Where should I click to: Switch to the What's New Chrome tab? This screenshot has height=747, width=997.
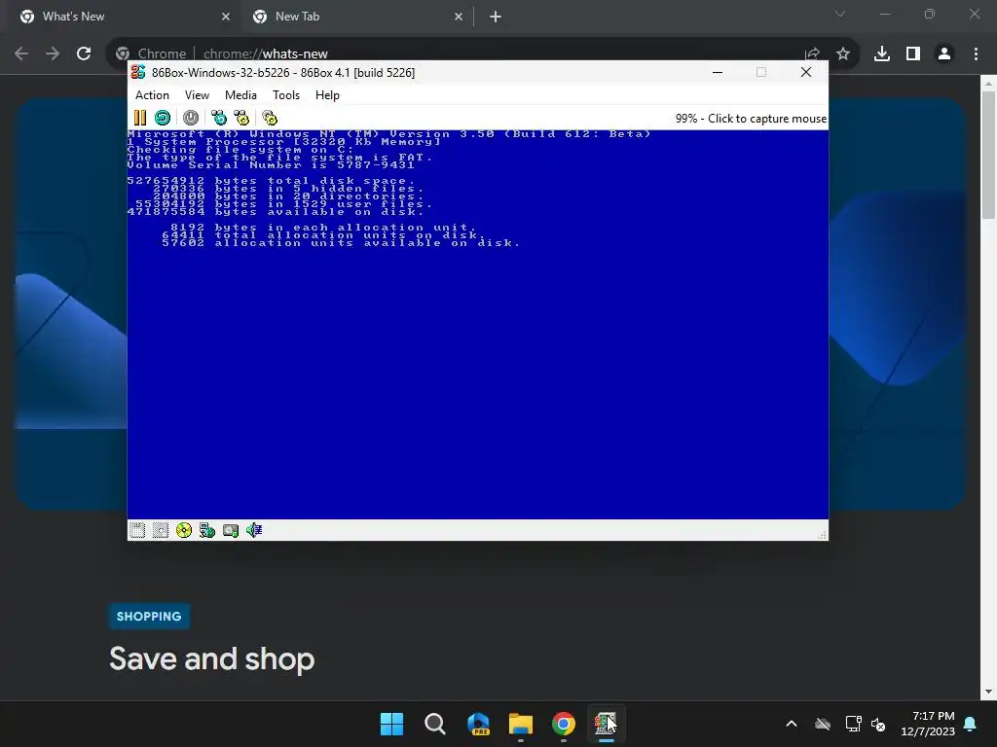pyautogui.click(x=121, y=17)
